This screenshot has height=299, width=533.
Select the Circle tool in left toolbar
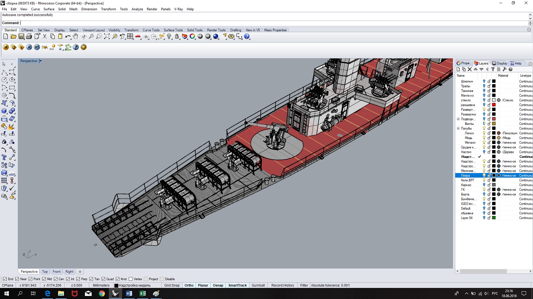coord(4,80)
